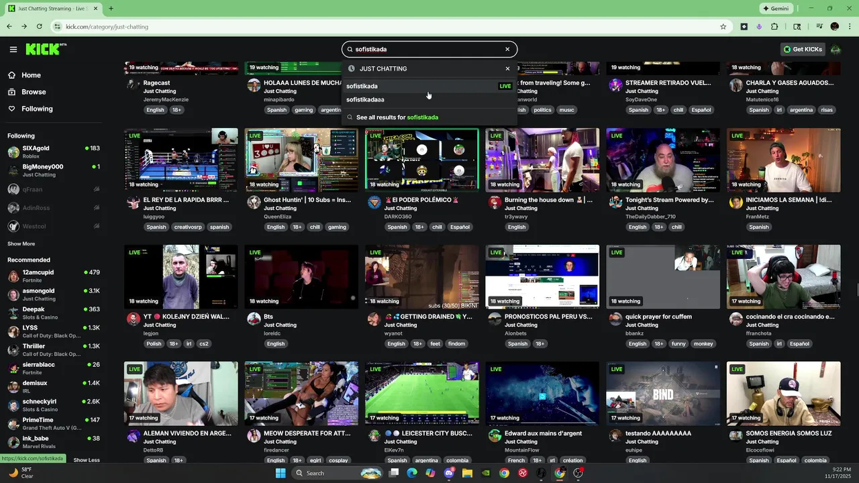Click the cosplay tag under firedancer

(338, 460)
